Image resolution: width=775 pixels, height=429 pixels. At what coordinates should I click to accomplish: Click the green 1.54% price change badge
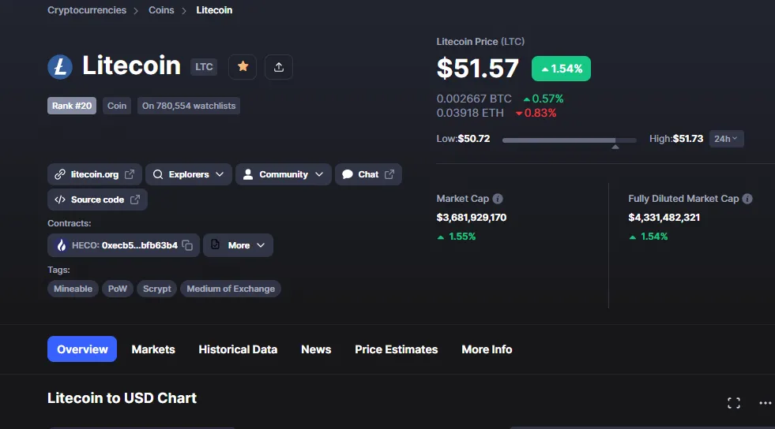point(561,69)
